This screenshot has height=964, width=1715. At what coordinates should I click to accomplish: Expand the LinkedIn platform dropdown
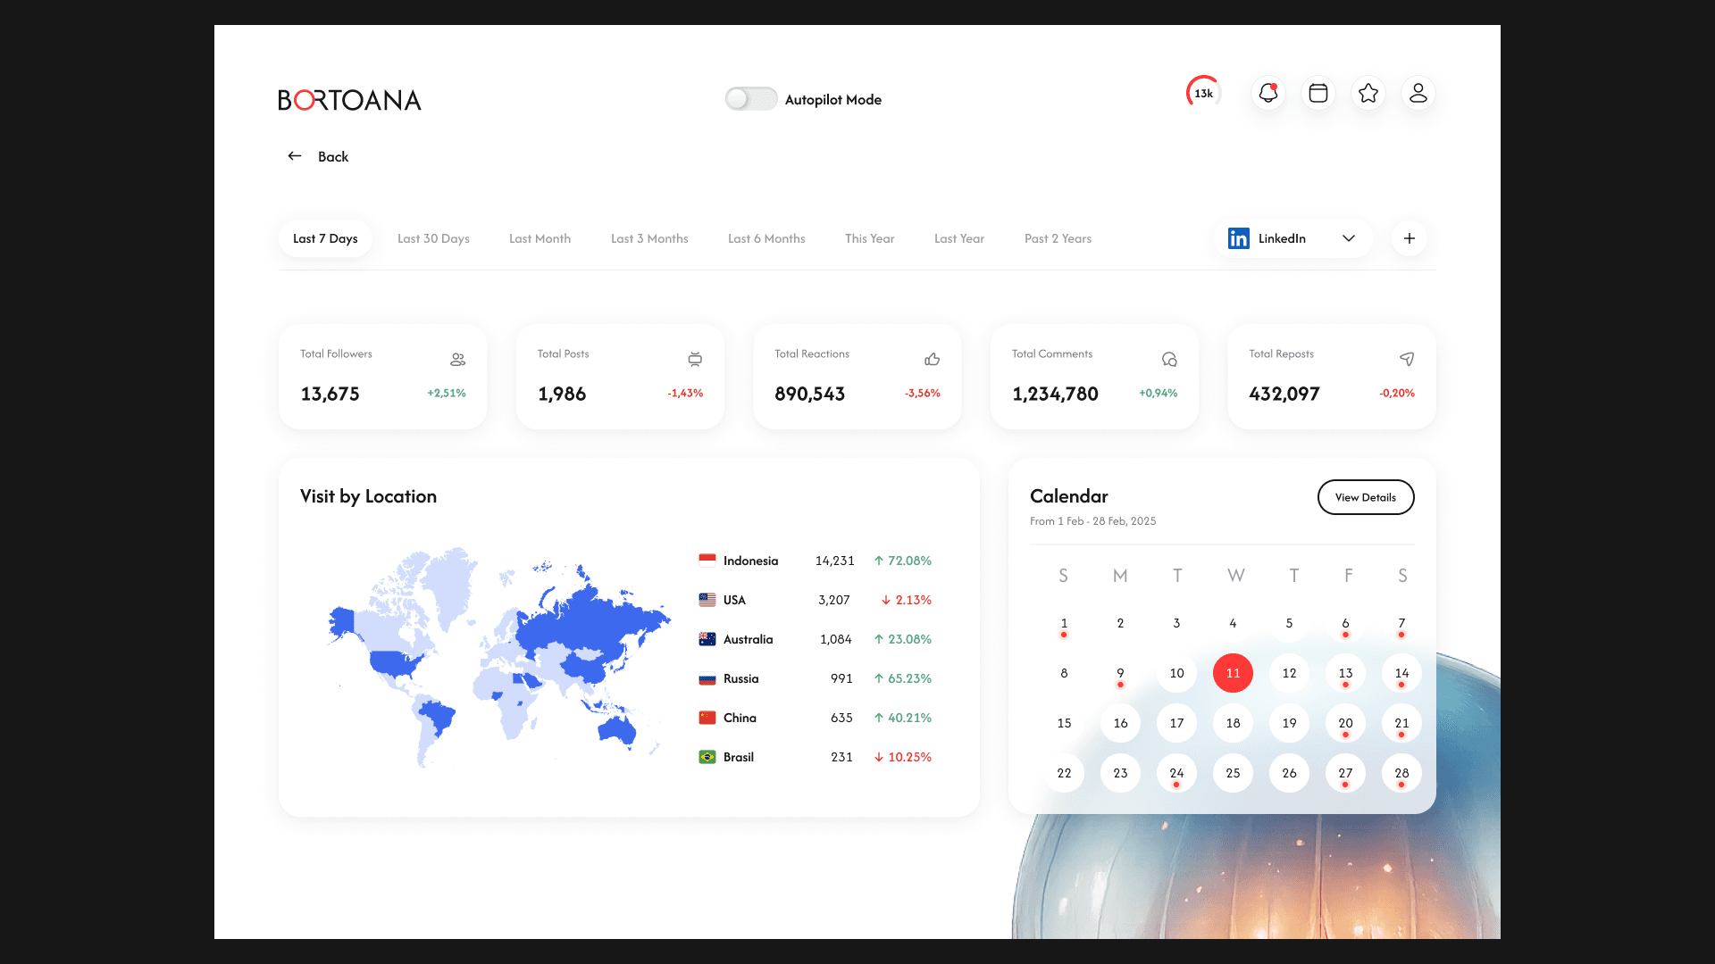1292,238
